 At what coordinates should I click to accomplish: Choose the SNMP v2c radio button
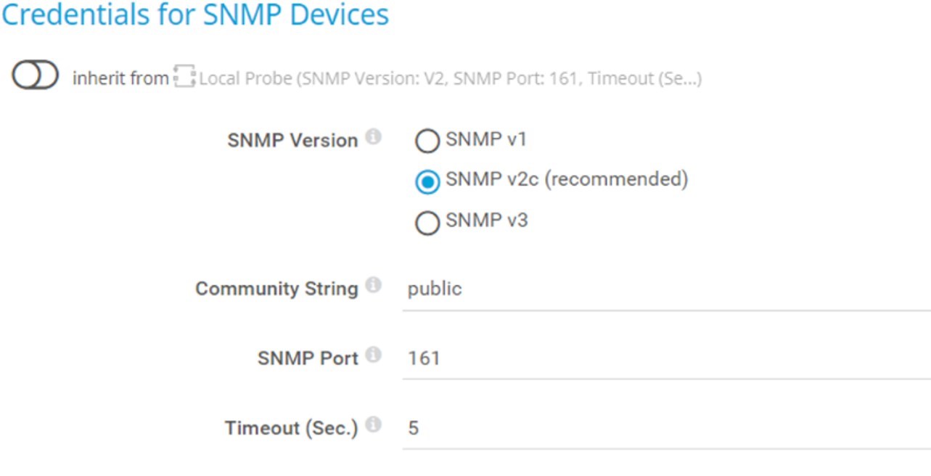[x=427, y=181]
